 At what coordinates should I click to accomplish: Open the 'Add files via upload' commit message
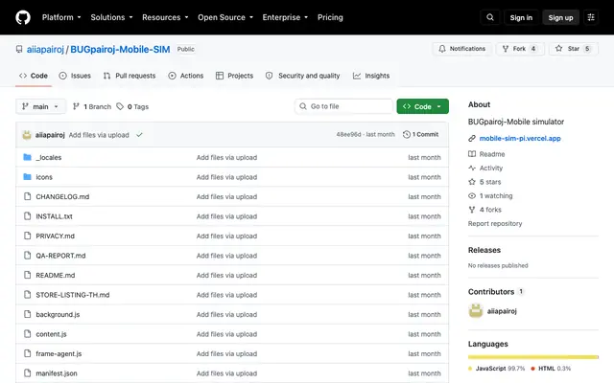[x=99, y=135]
